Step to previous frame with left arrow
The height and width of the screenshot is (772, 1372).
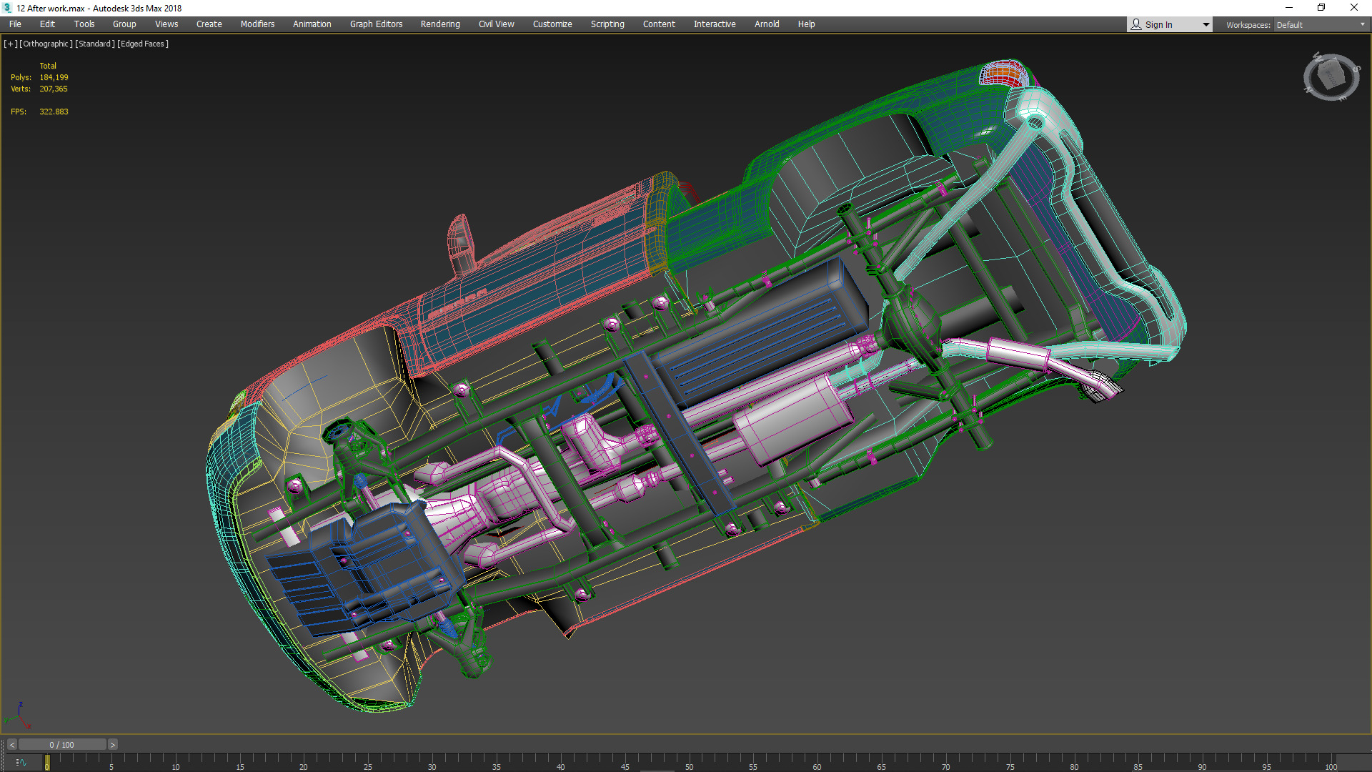(x=11, y=745)
